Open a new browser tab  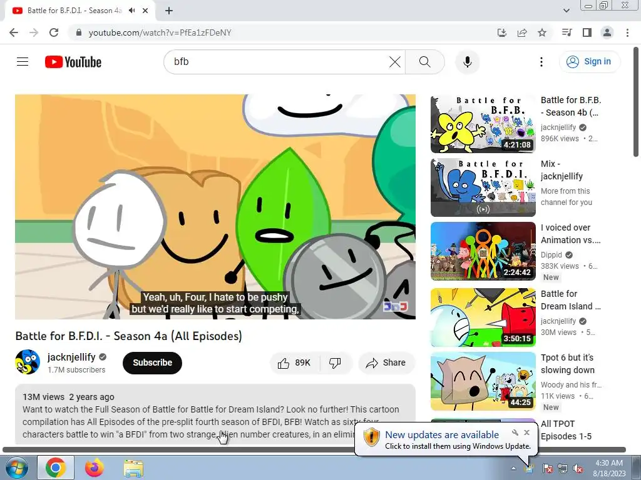pos(169,11)
